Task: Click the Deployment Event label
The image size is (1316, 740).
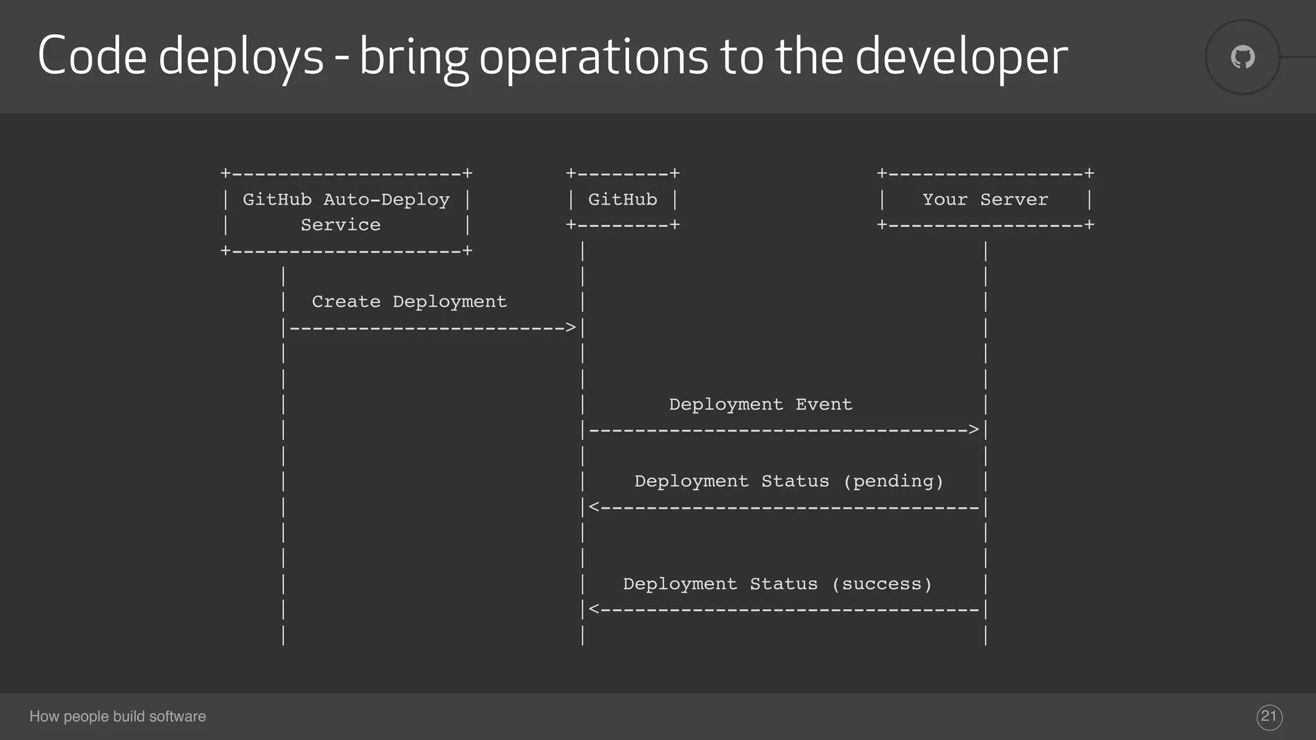Action: click(x=760, y=405)
